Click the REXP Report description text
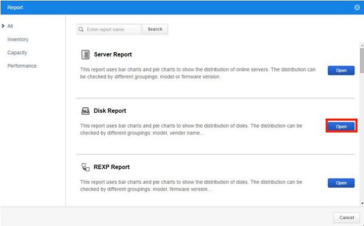This screenshot has width=364, height=226. [x=191, y=185]
